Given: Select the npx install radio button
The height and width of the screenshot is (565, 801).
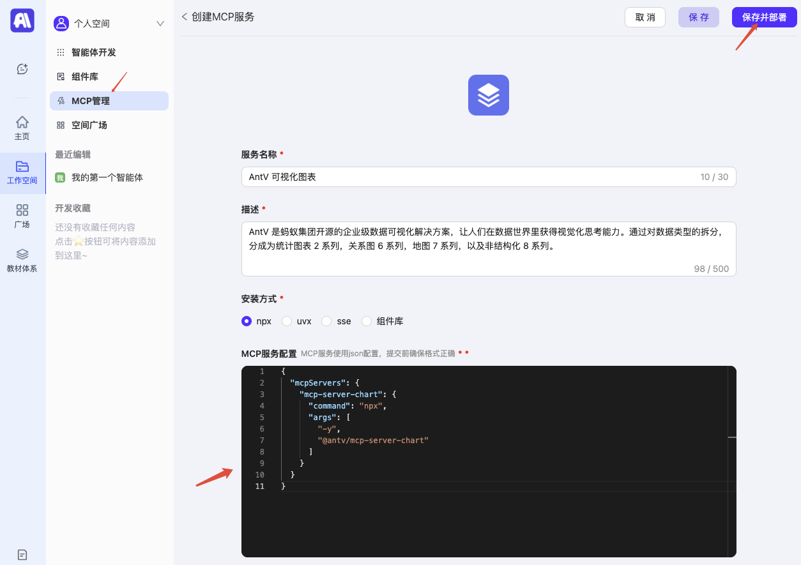Looking at the screenshot, I should pos(247,321).
